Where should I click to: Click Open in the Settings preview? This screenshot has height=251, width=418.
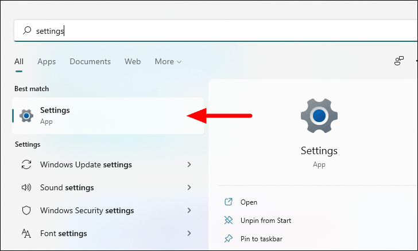249,202
